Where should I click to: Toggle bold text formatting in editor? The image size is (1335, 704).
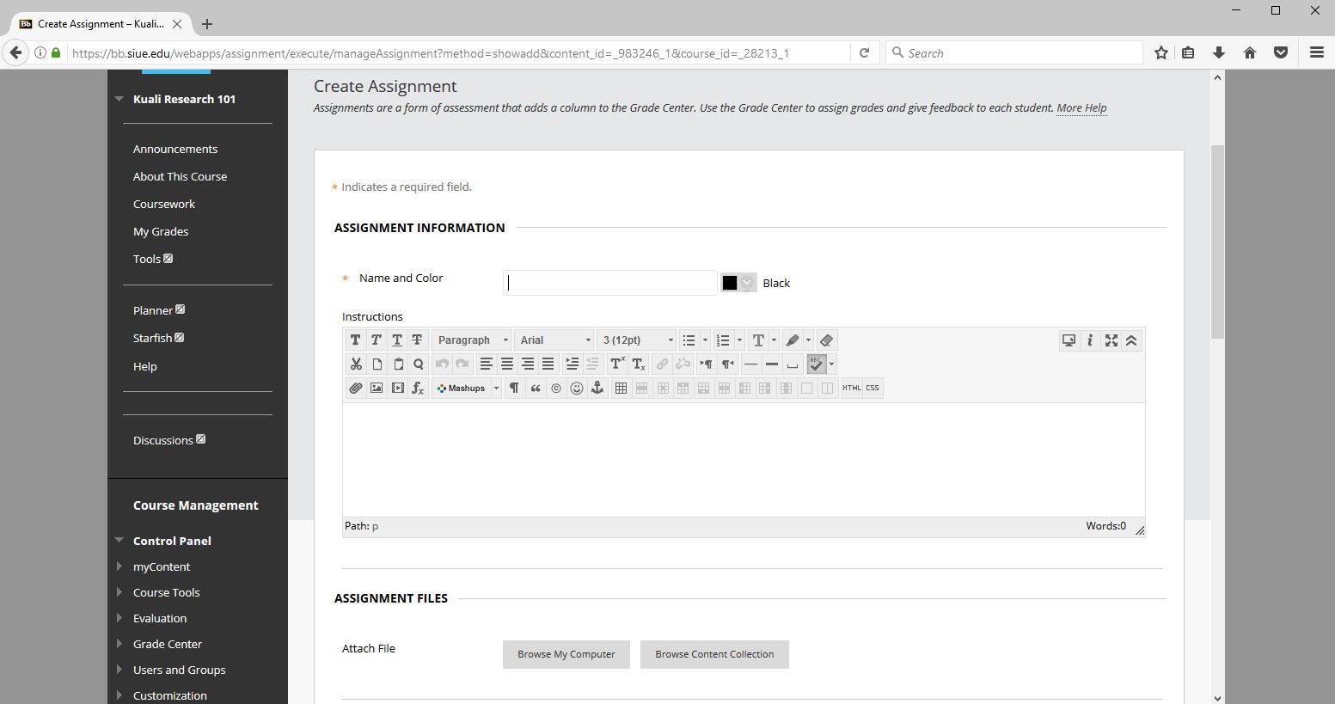356,340
